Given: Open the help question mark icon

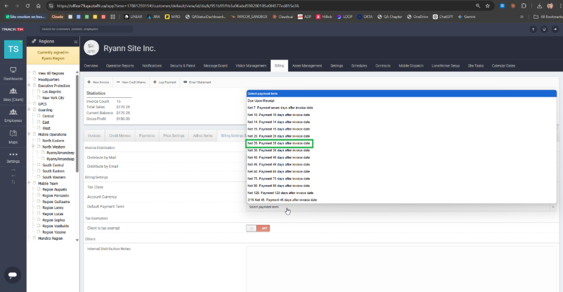Looking at the screenshot, I should click(x=533, y=29).
